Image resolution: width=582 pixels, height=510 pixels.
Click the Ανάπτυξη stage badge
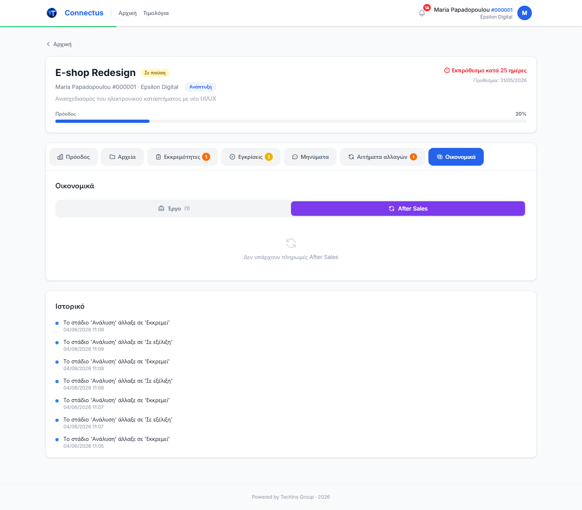[200, 87]
